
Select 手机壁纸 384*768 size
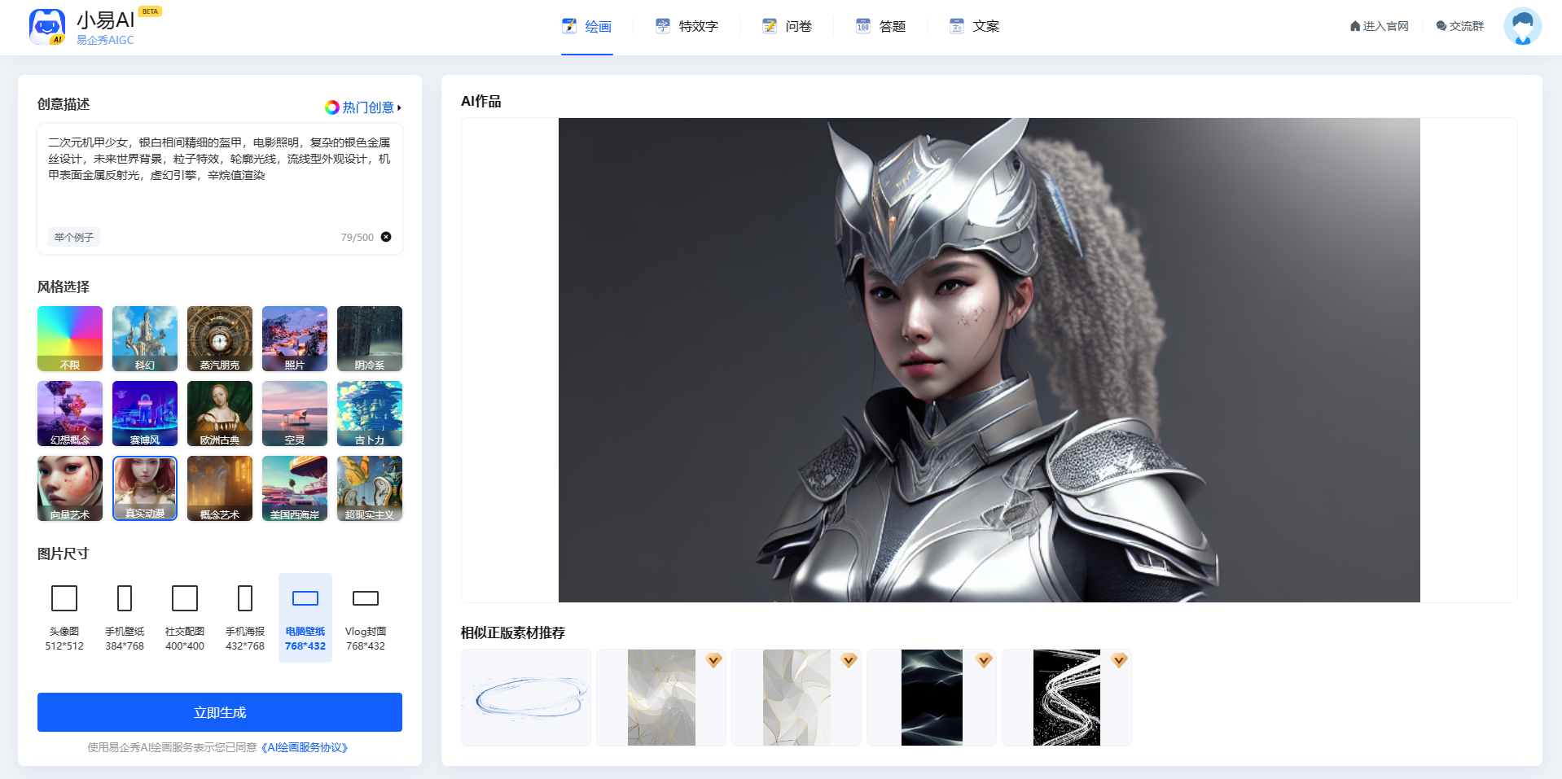click(125, 618)
